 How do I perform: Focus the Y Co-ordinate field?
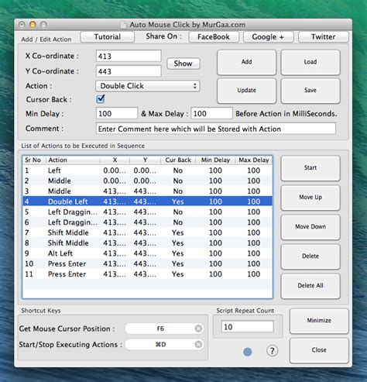pyautogui.click(x=129, y=71)
